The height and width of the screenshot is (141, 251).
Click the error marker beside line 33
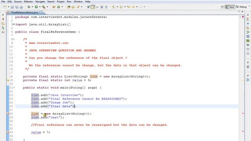[8, 132]
